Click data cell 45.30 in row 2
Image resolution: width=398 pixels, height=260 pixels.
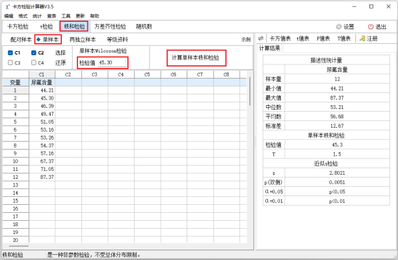point(42,98)
